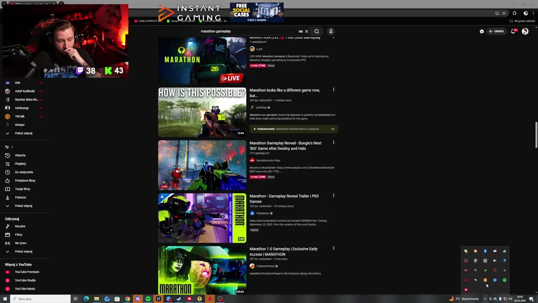The height and width of the screenshot is (303, 538).
Task: Click the NVIDIA icon in tray popup
Action: pos(485,270)
